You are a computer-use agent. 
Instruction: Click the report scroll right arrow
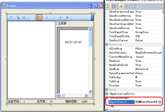pyautogui.click(x=86, y=96)
